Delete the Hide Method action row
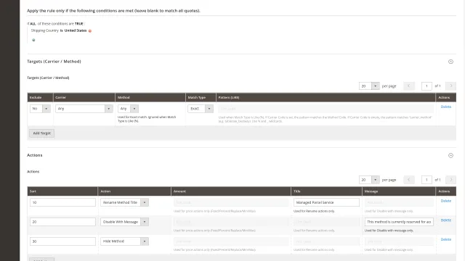This screenshot has width=465, height=261. [445, 239]
